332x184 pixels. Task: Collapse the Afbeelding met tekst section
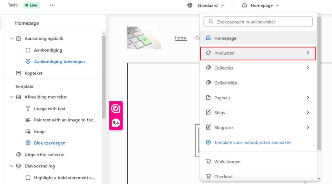coord(12,97)
